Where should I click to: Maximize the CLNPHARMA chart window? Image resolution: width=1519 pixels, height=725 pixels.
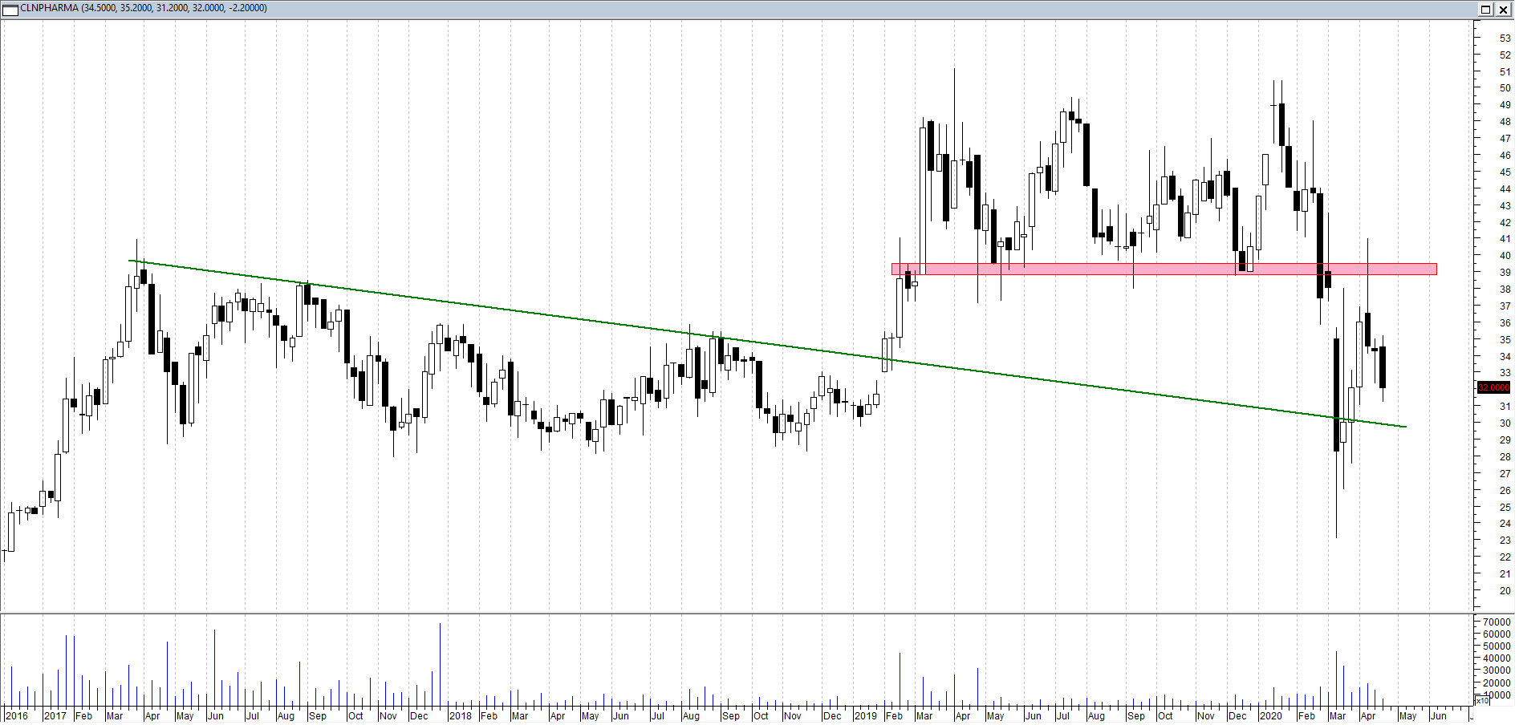point(1485,10)
